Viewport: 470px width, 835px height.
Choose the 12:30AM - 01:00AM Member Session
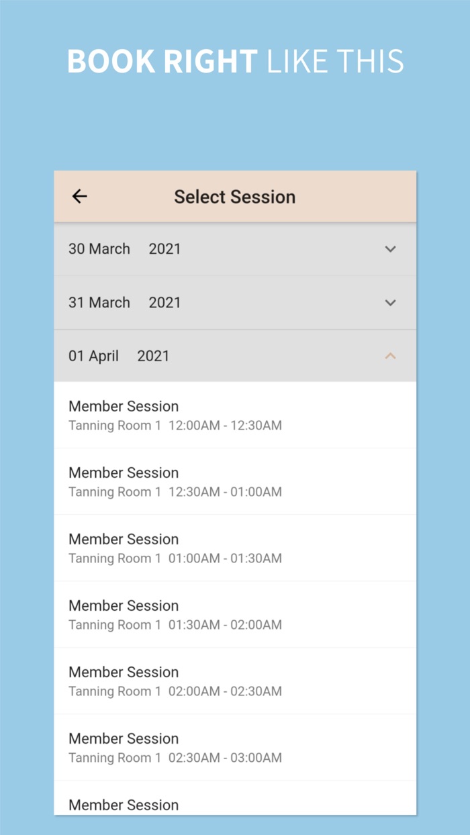click(175, 481)
